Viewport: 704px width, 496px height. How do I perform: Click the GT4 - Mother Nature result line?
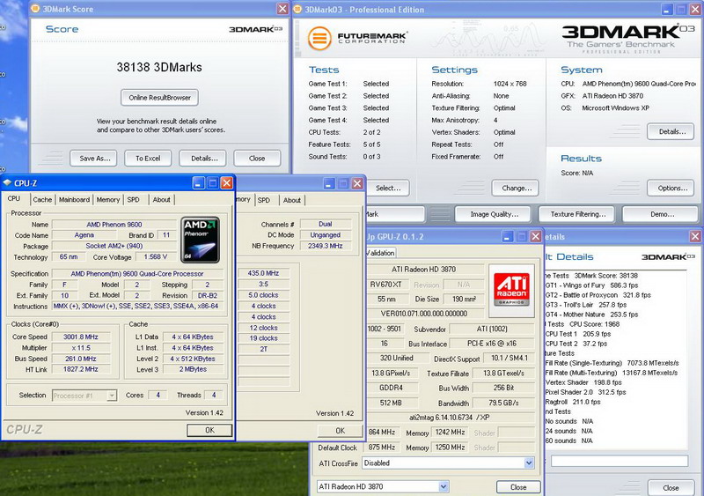click(591, 315)
